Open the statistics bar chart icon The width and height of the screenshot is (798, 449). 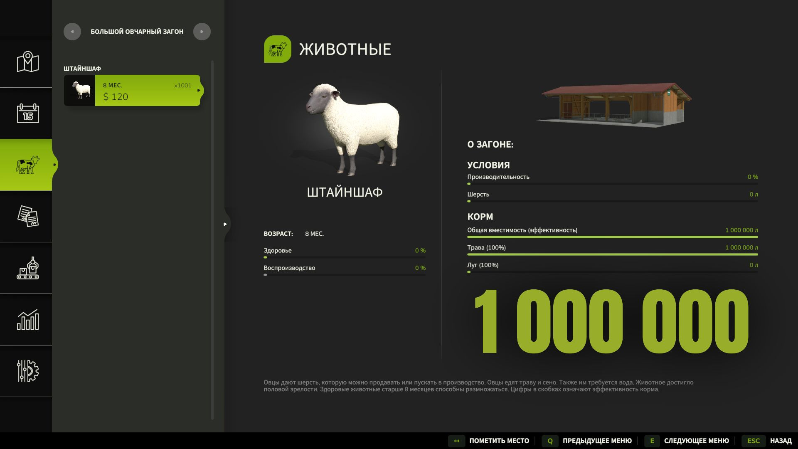pyautogui.click(x=27, y=320)
